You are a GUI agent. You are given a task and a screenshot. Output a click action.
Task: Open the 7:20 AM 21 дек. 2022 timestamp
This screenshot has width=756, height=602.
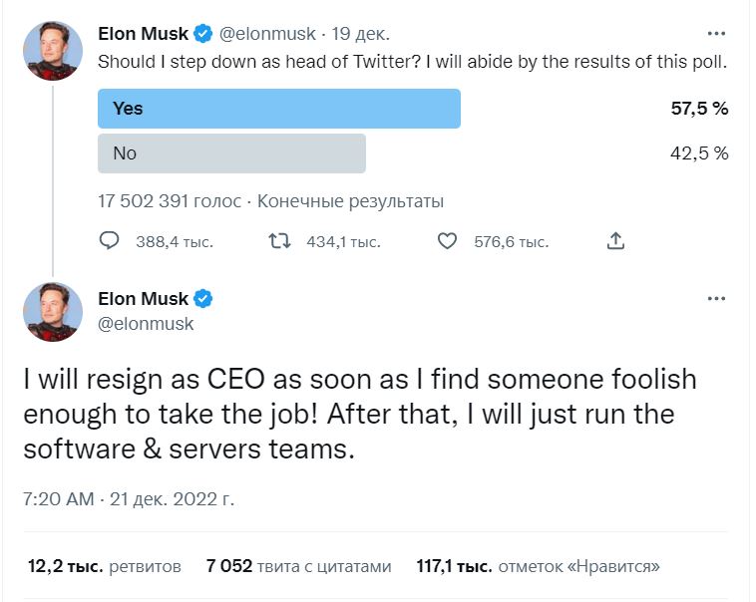(x=128, y=498)
